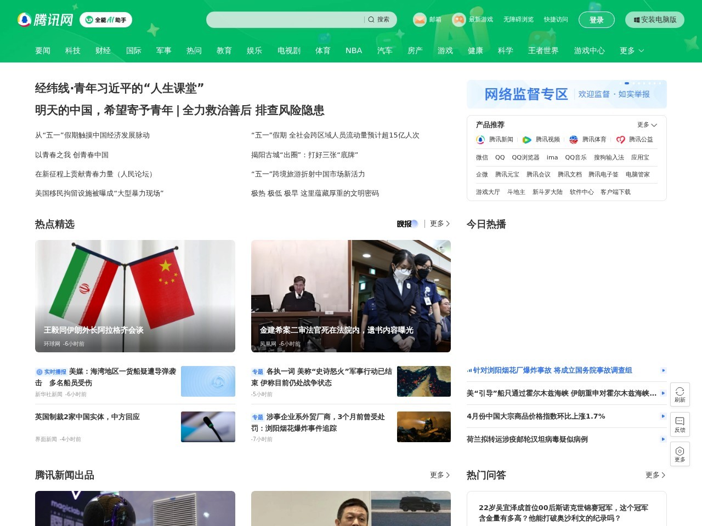The image size is (702, 526).
Task: Open the 全能AI助手 assistant button
Action: click(106, 20)
